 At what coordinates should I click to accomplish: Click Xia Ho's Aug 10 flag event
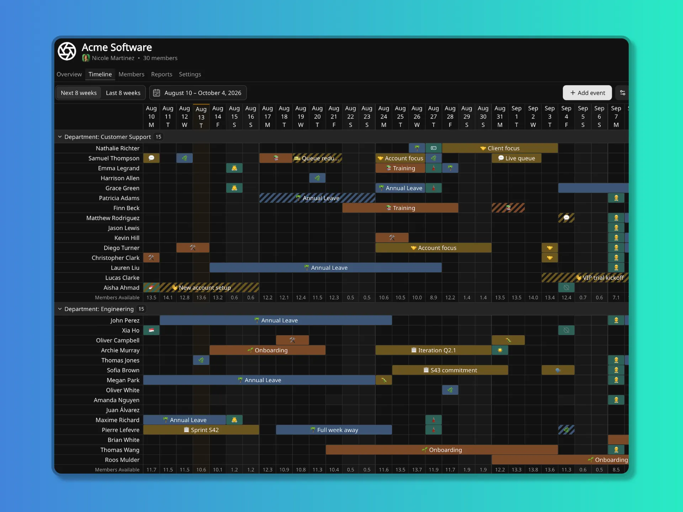pos(151,330)
